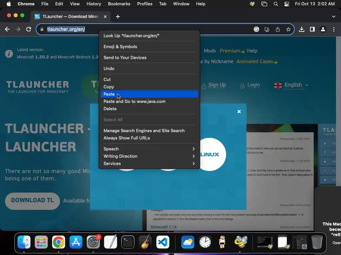This screenshot has width=341, height=255.
Task: Click the share icon in the address bar
Action: click(x=277, y=29)
